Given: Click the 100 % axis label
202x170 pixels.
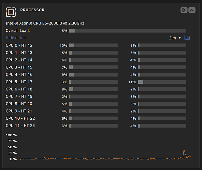Looking at the screenshot, I should 11,135.
